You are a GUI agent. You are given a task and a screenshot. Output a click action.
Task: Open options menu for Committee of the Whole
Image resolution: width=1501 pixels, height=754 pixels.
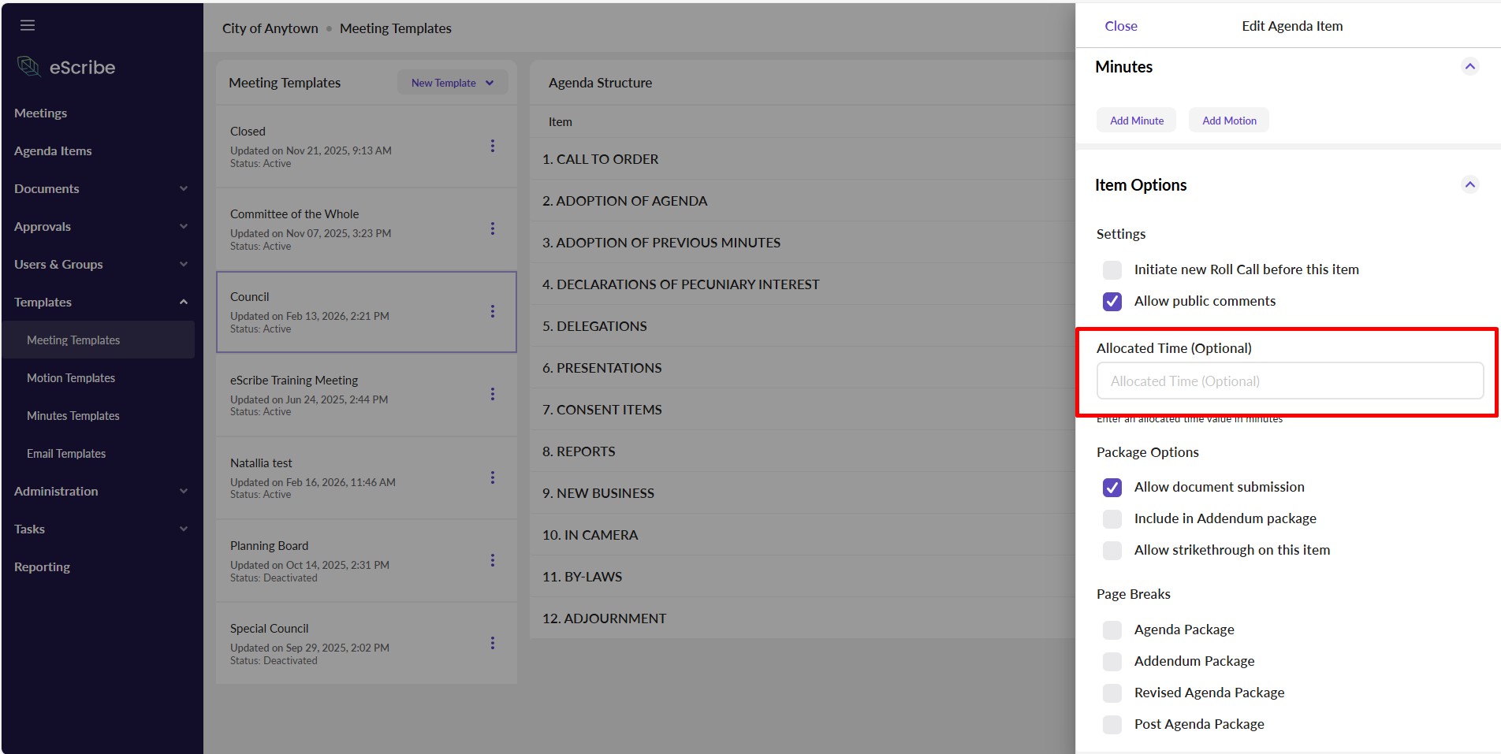click(x=493, y=228)
